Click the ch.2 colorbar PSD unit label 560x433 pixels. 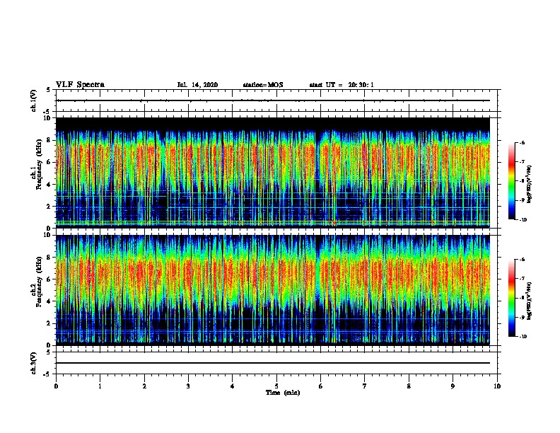point(529,301)
